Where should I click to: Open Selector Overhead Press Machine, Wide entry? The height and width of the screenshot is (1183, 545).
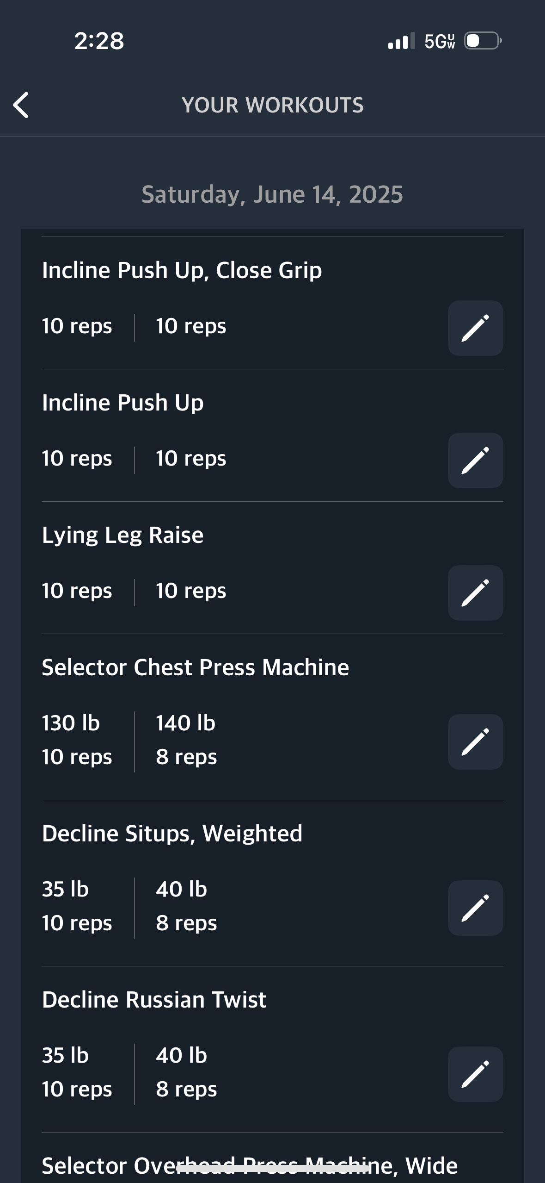pos(250,1166)
